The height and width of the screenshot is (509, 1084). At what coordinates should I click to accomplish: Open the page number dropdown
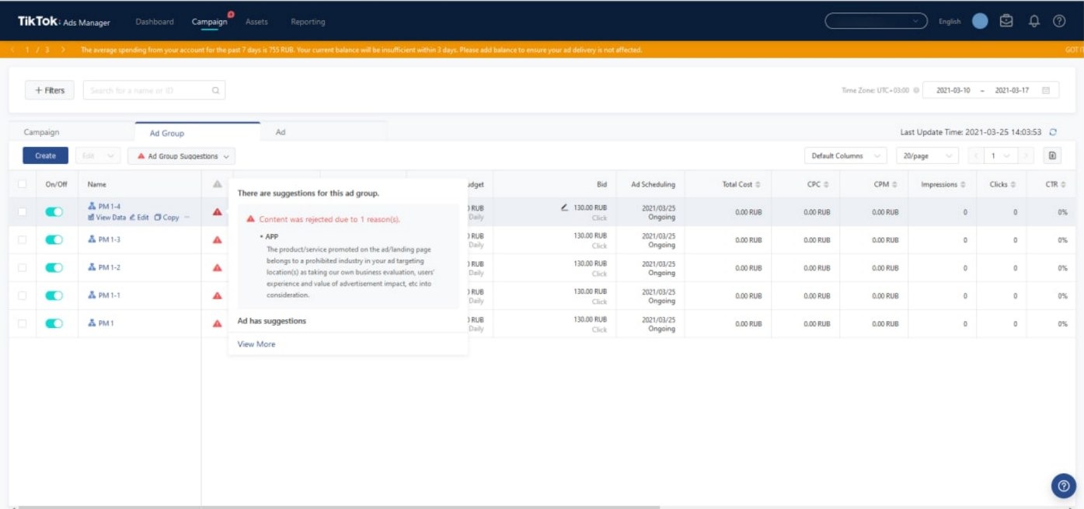1001,155
